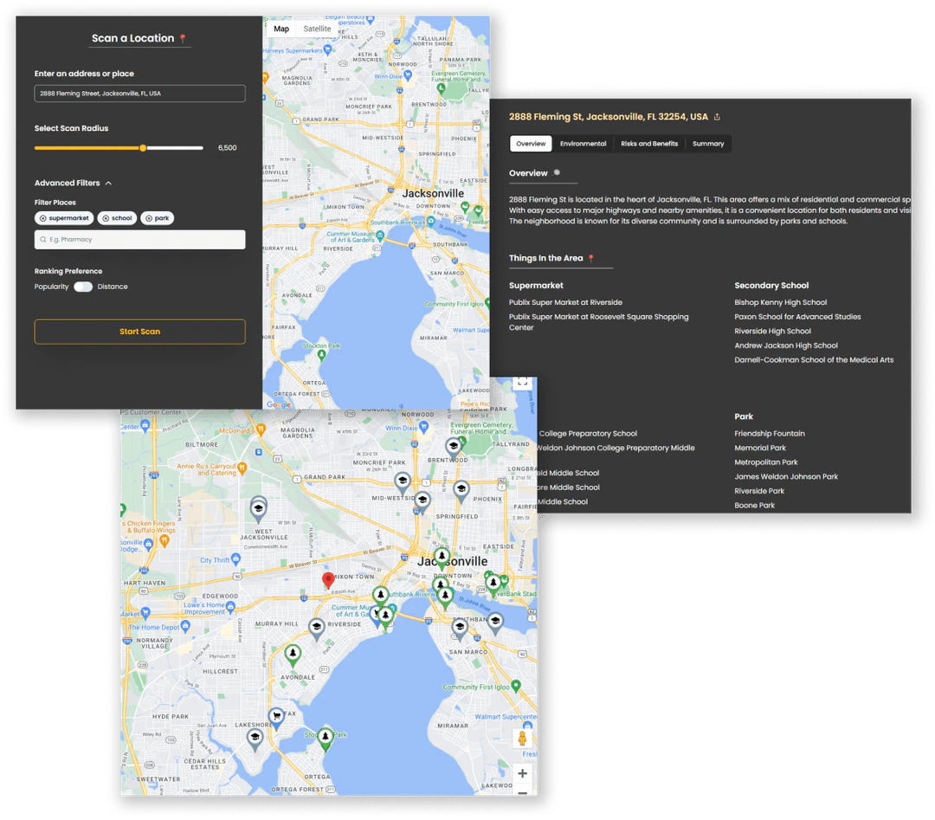Viewport: 935px width, 820px height.
Task: Click the Select Scan Radius slider handle
Action: [143, 148]
